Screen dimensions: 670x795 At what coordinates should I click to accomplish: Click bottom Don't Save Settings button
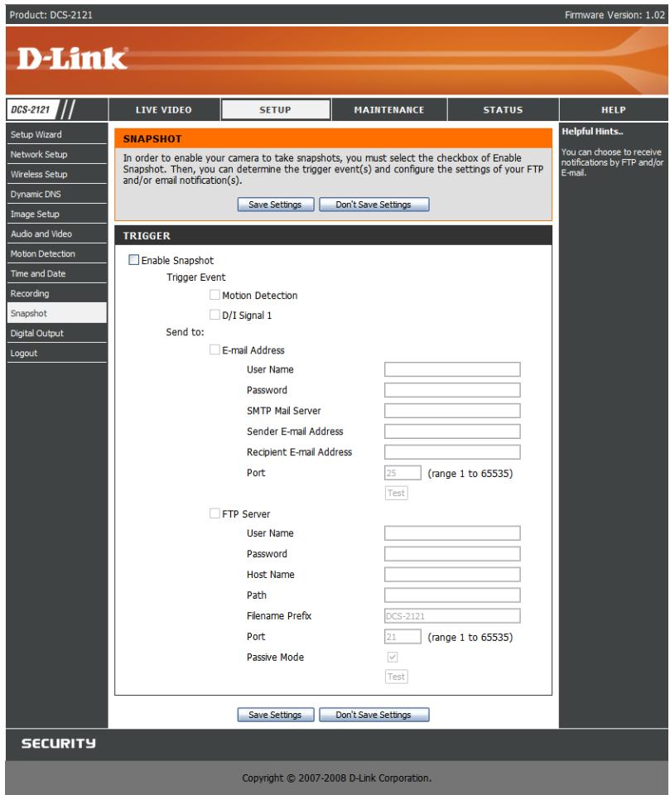[374, 715]
